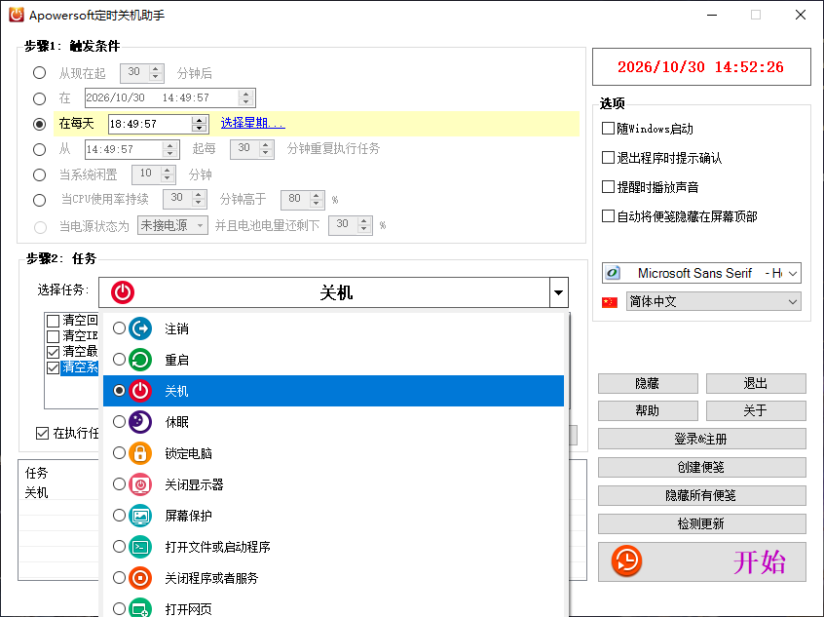Open the Microsoft Sans Serif font dropdown
The image size is (824, 617).
(x=793, y=273)
